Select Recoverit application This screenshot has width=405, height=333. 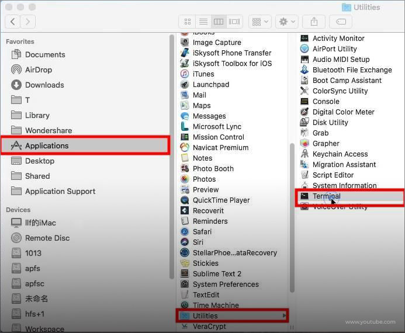click(x=202, y=211)
